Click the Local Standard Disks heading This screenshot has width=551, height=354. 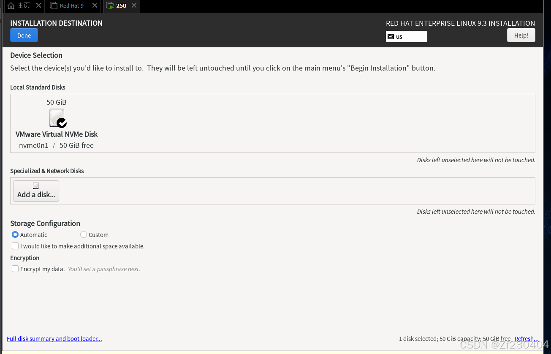(x=38, y=87)
